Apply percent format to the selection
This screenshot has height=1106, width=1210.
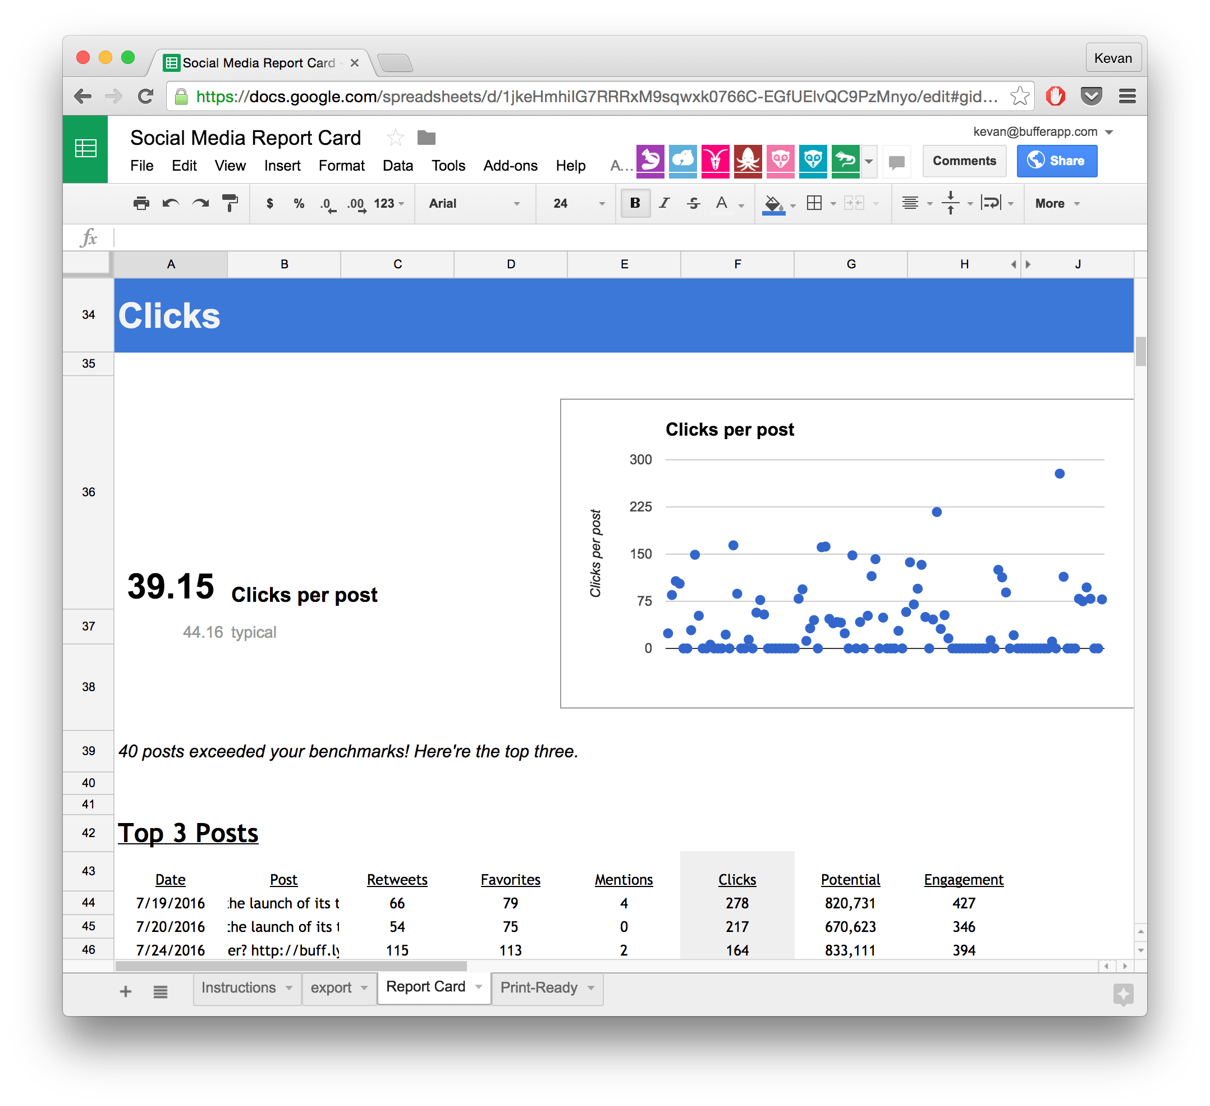[x=299, y=204]
